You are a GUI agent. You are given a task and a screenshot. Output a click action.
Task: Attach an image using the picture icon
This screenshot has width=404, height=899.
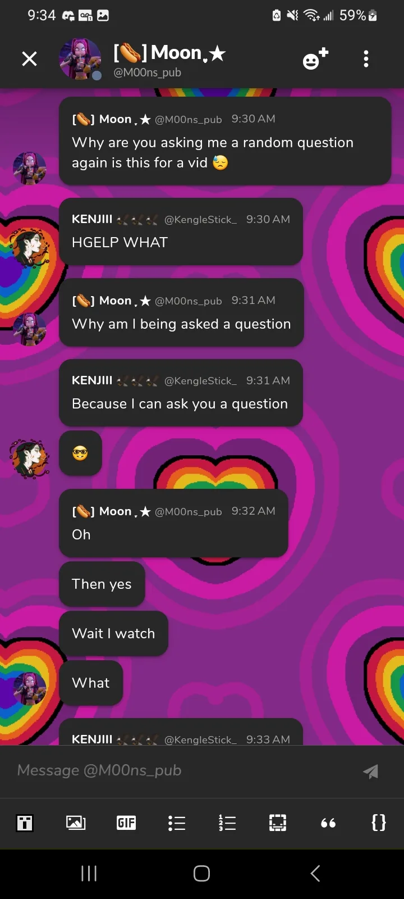76,823
